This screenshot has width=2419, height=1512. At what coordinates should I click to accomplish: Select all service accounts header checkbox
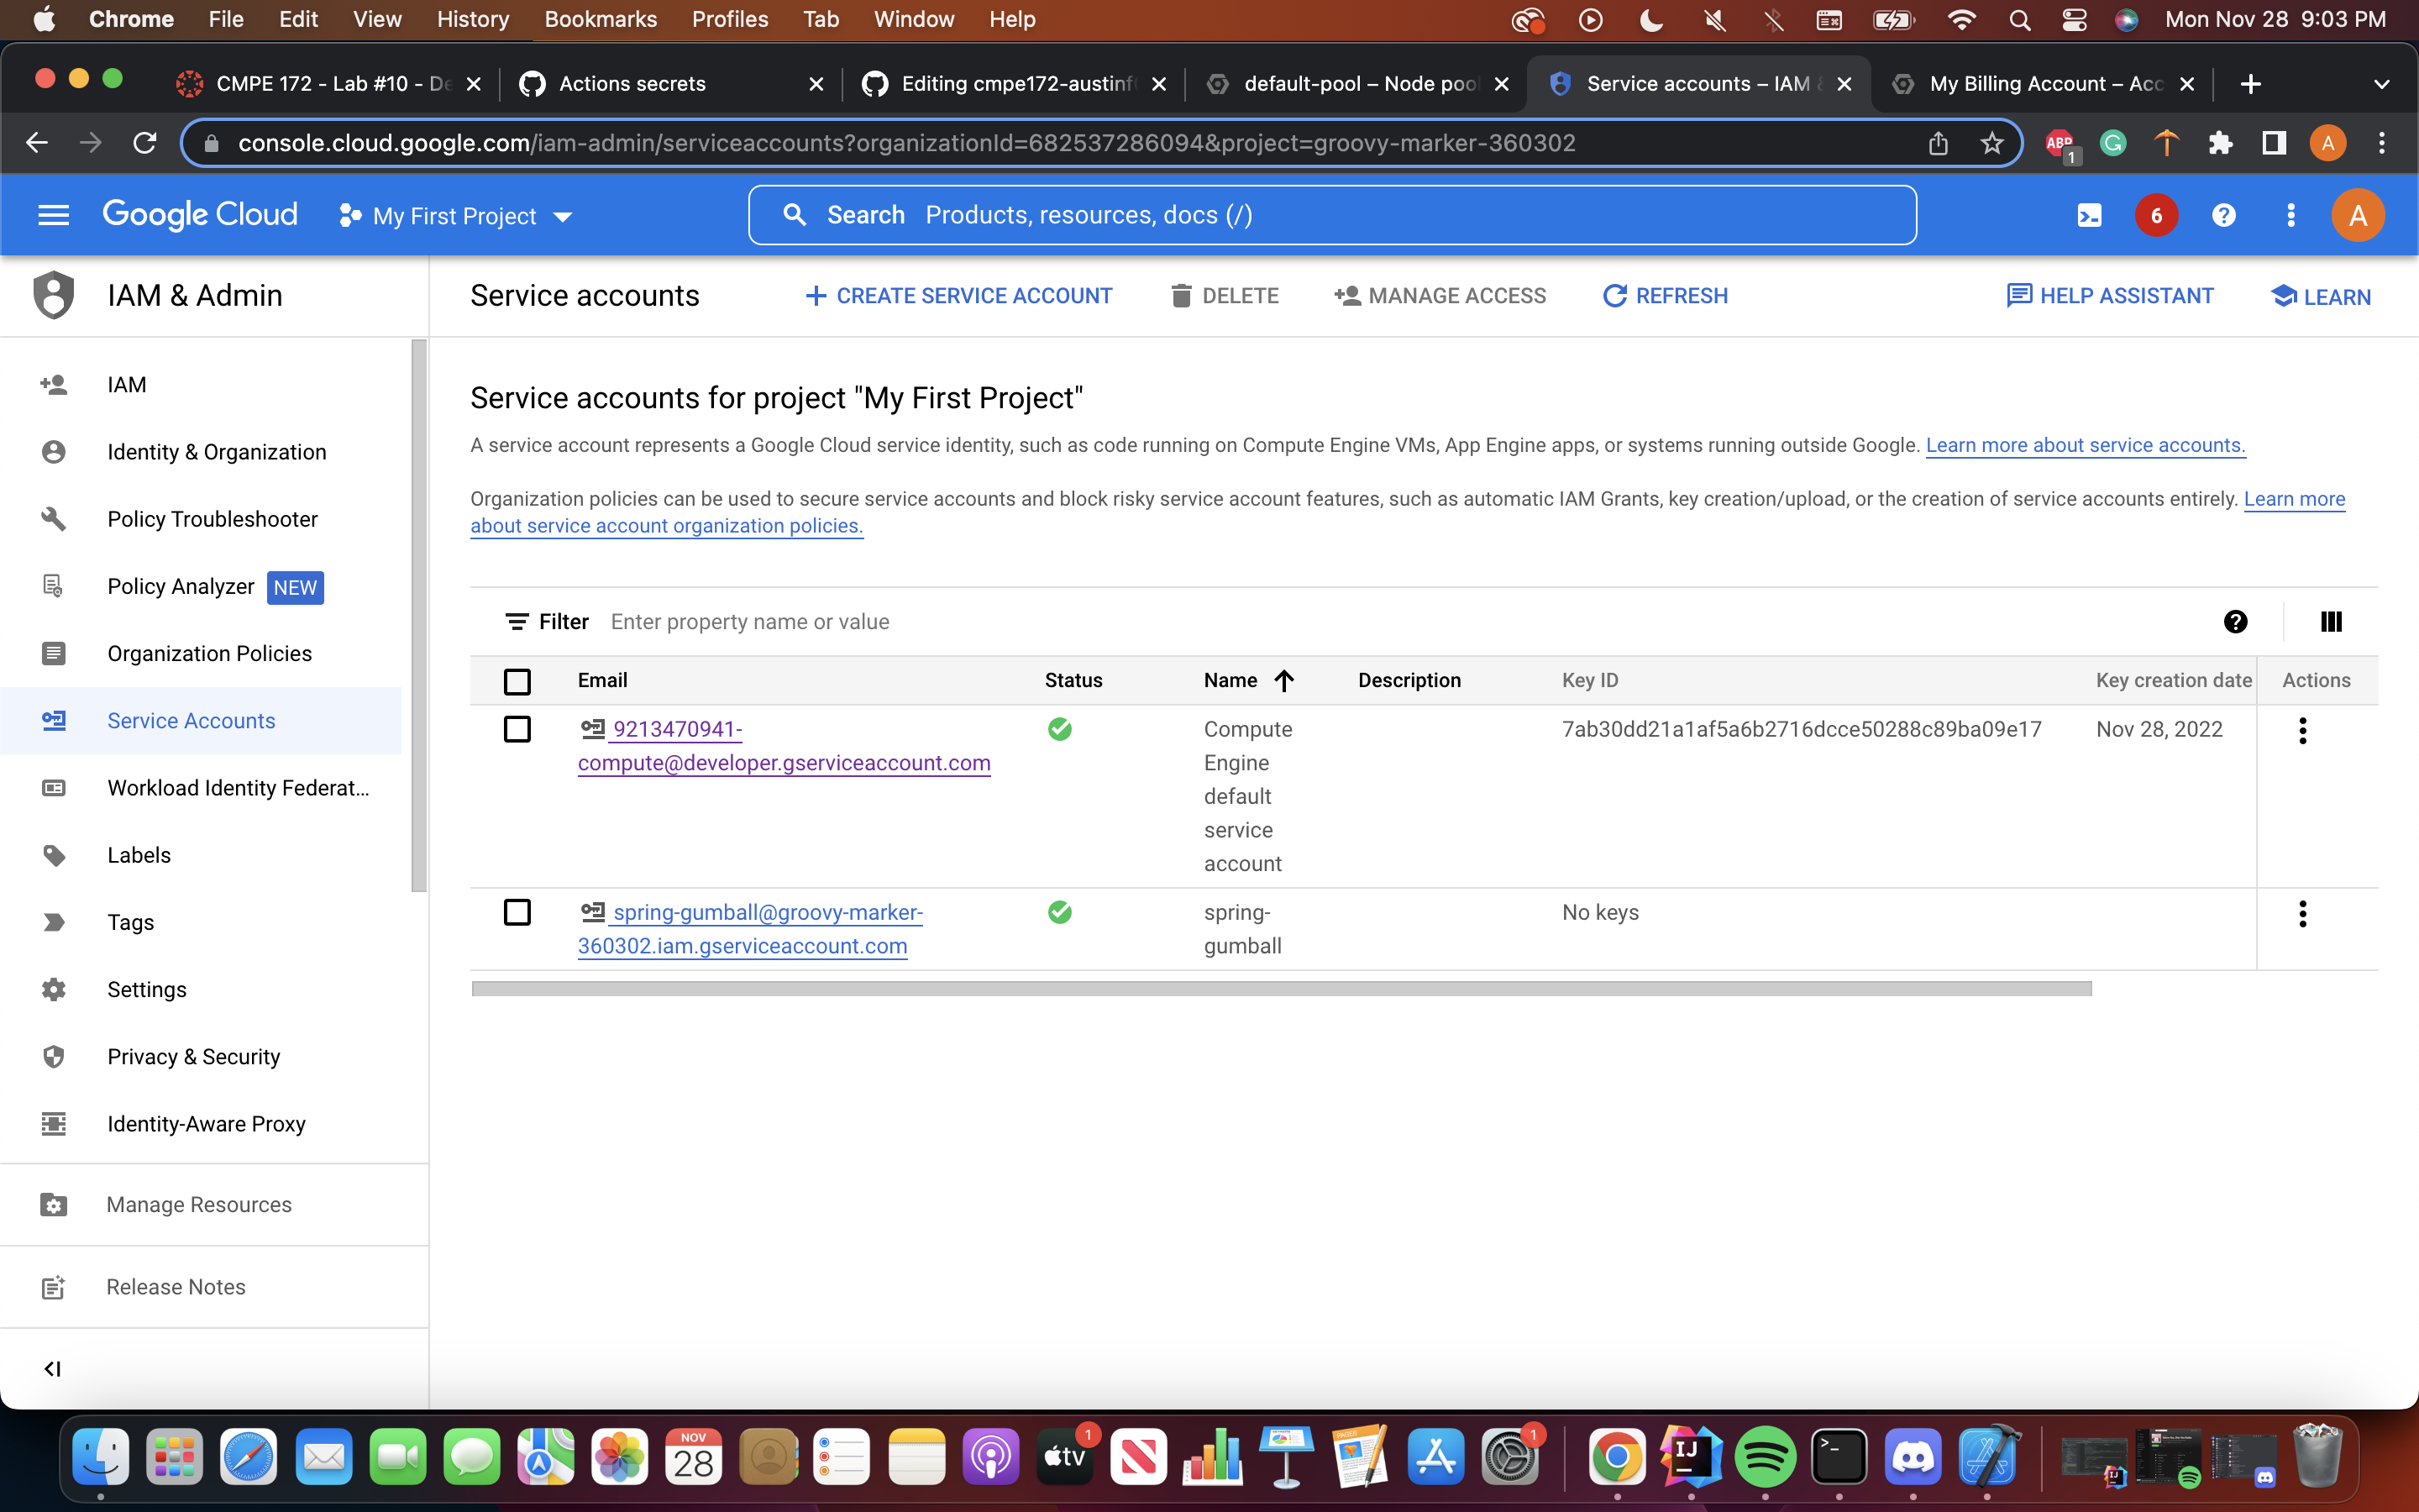pyautogui.click(x=517, y=681)
